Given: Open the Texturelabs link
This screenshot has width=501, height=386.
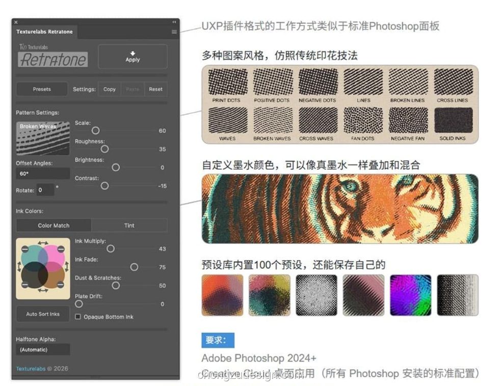Looking at the screenshot, I should (31, 369).
